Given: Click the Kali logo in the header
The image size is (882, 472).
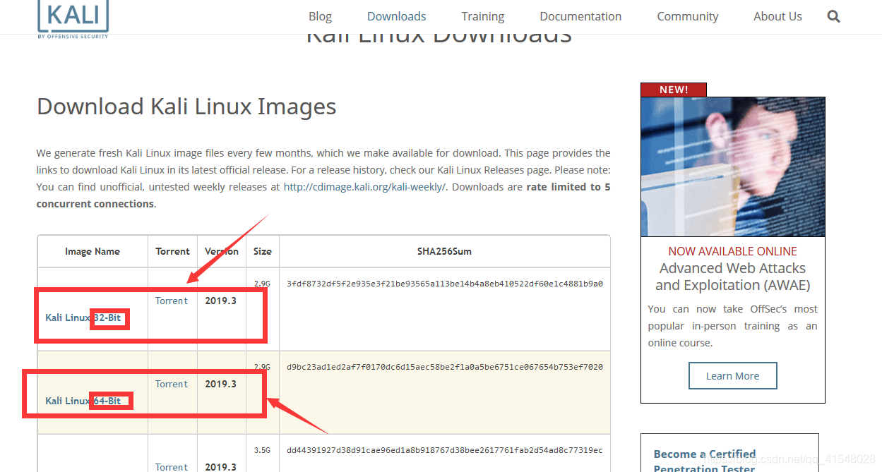Looking at the screenshot, I should pyautogui.click(x=73, y=19).
